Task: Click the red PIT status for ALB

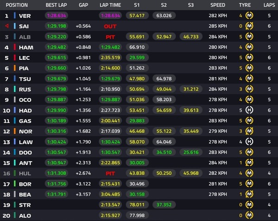Action: (x=110, y=37)
